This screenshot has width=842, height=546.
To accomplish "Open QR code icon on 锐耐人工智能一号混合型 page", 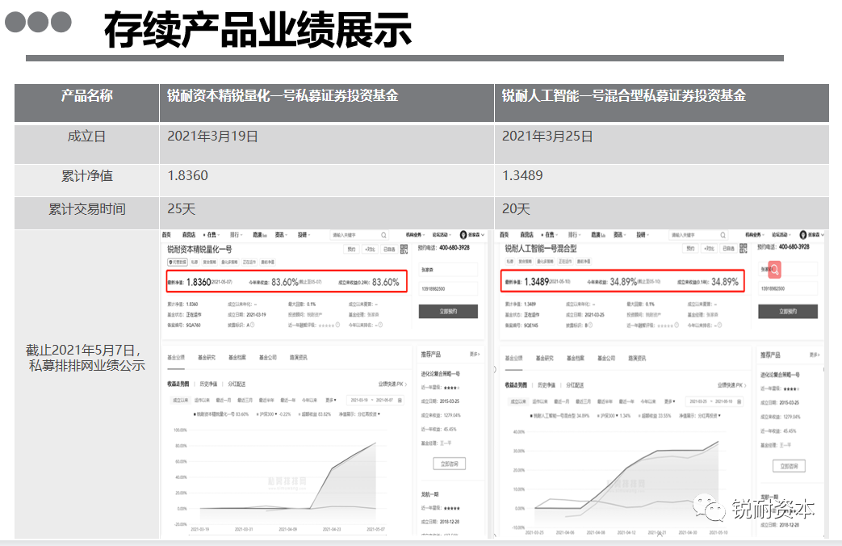I will coord(744,248).
